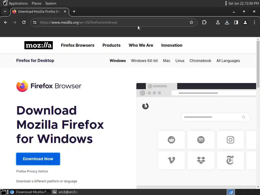Viewport: 260px width, 195px height.
Task: Go back using browser back arrow
Action: point(6,22)
